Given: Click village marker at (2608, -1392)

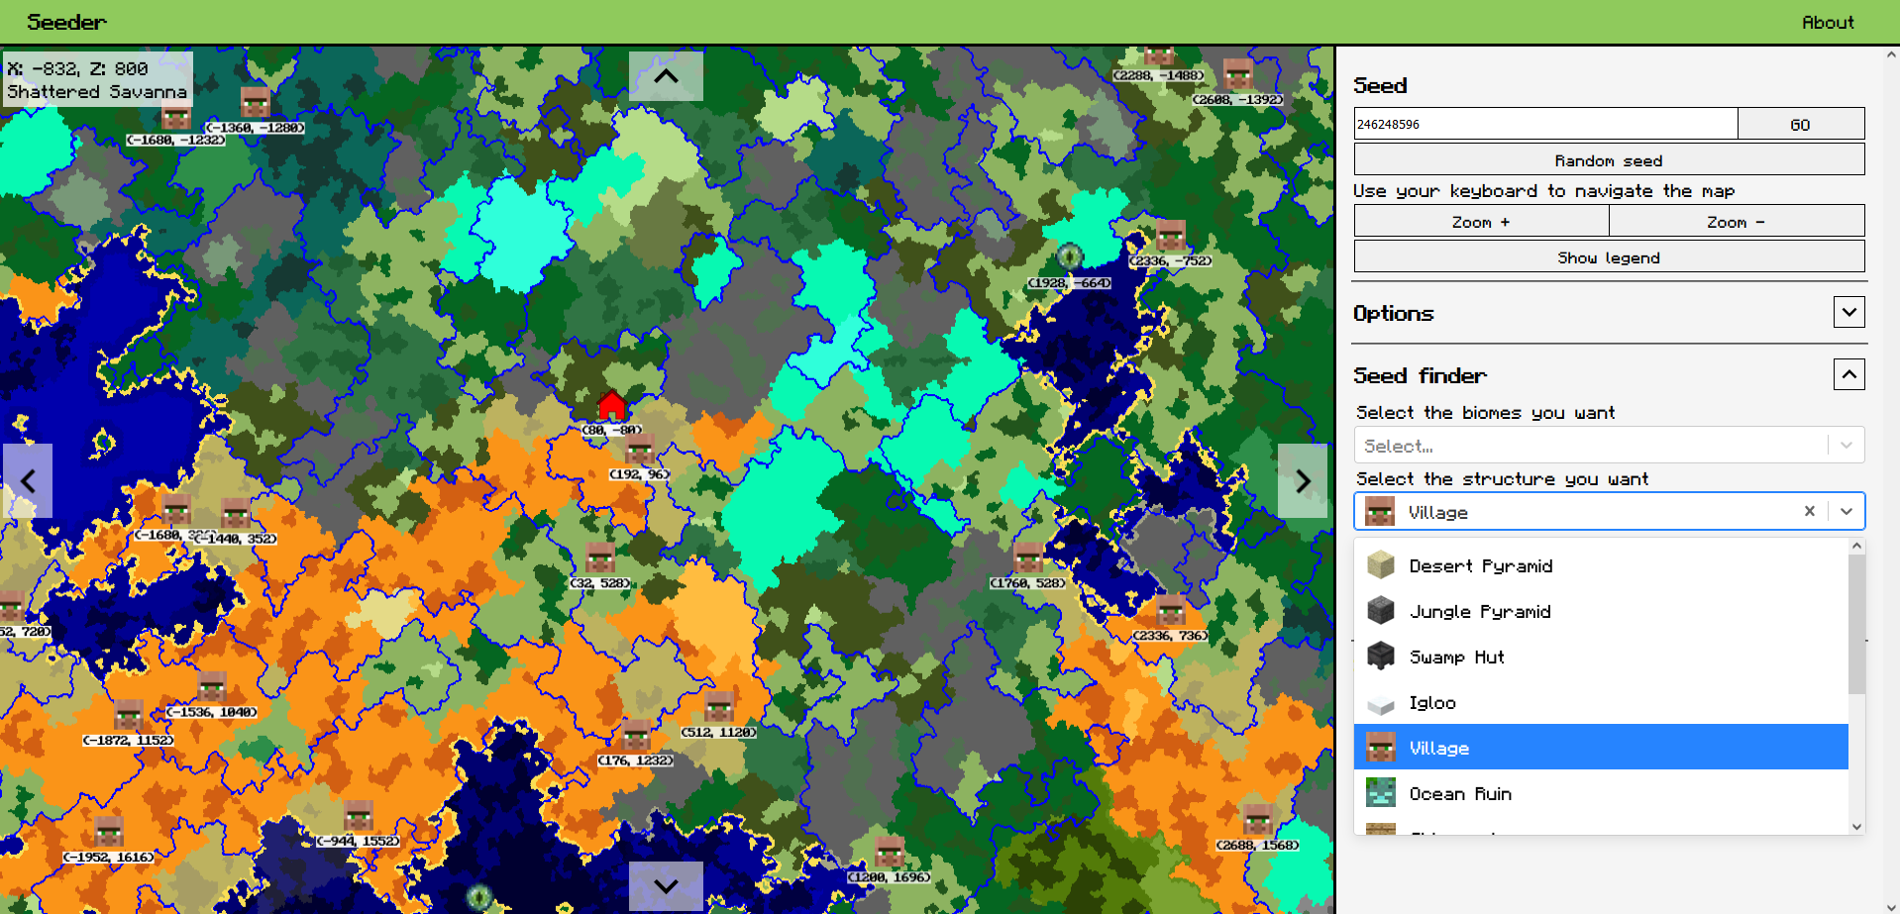Looking at the screenshot, I should (x=1238, y=74).
